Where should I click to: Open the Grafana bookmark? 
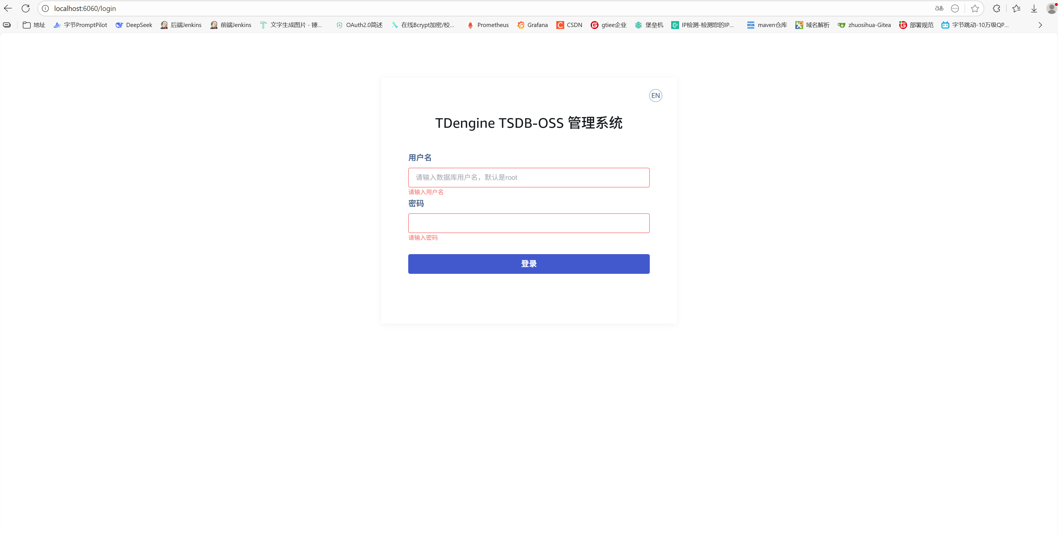[533, 25]
